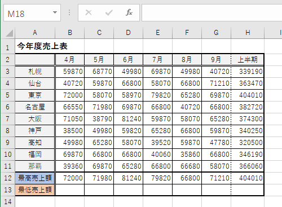Viewport: 282px width, 207px height.
Task: Click the 札幌 row label cell
Action: pyautogui.click(x=35, y=72)
